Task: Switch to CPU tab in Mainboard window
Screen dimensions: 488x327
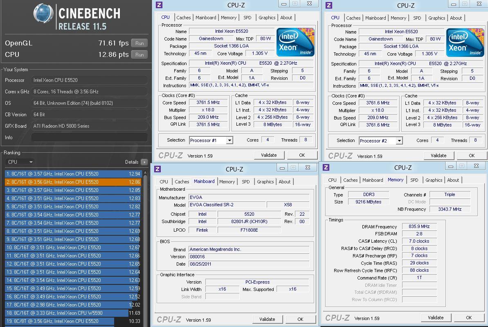Action: [x=164, y=182]
